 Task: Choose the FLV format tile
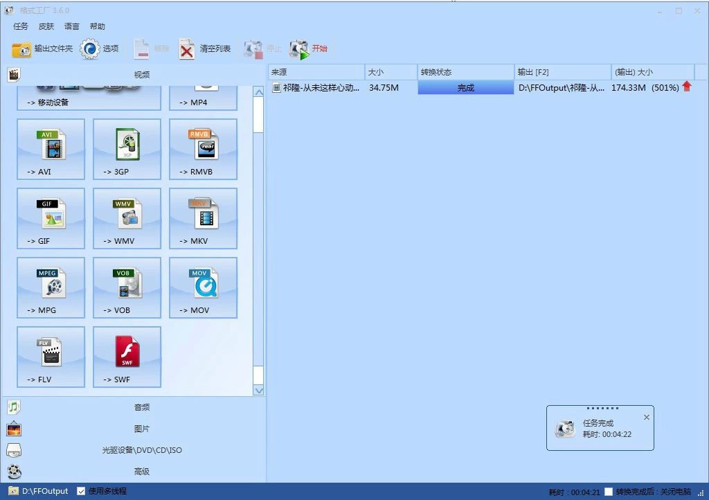(51, 357)
